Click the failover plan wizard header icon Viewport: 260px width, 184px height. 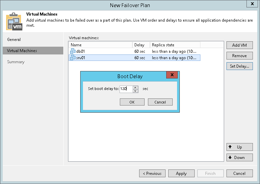coord(14,22)
